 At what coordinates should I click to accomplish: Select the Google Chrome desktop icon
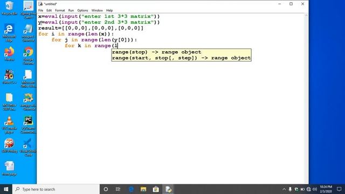[28, 56]
